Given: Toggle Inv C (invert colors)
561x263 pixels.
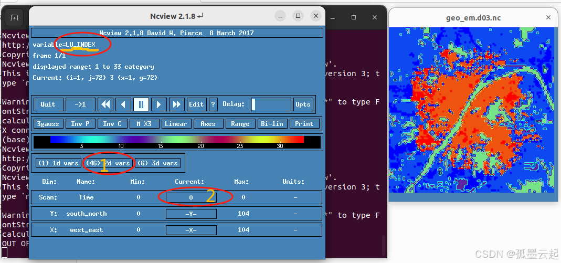Looking at the screenshot, I should tap(112, 124).
